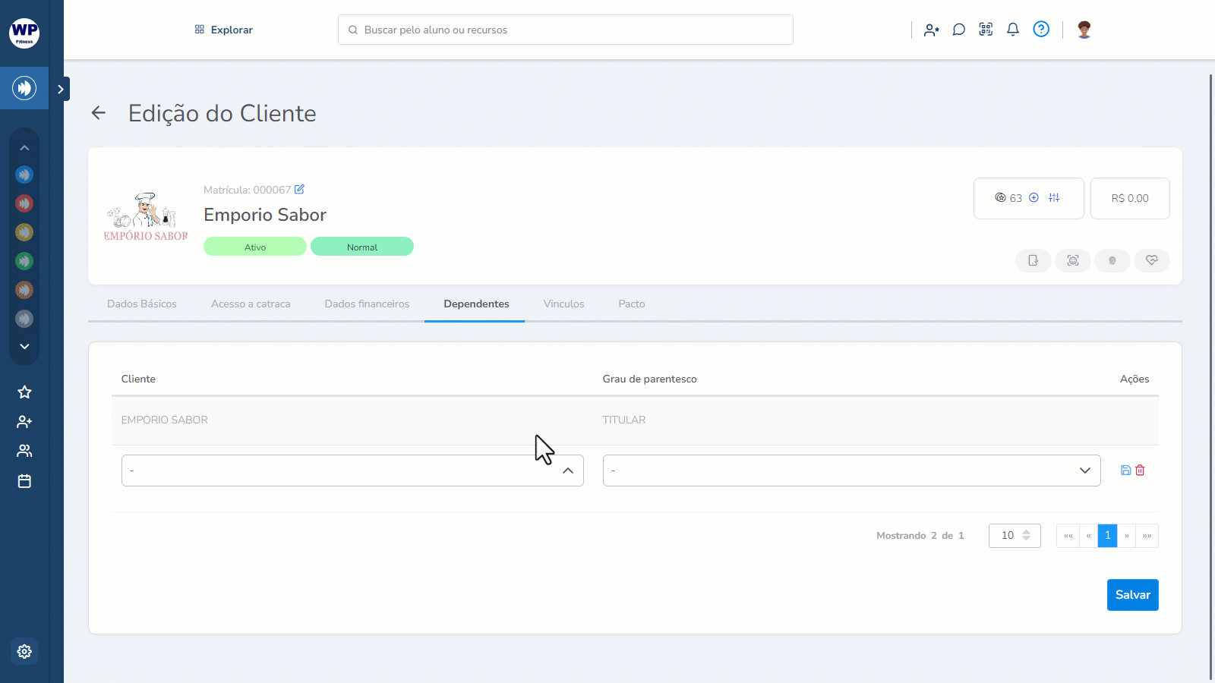Image resolution: width=1215 pixels, height=683 pixels.
Task: Click the student search input field
Action: pos(566,30)
